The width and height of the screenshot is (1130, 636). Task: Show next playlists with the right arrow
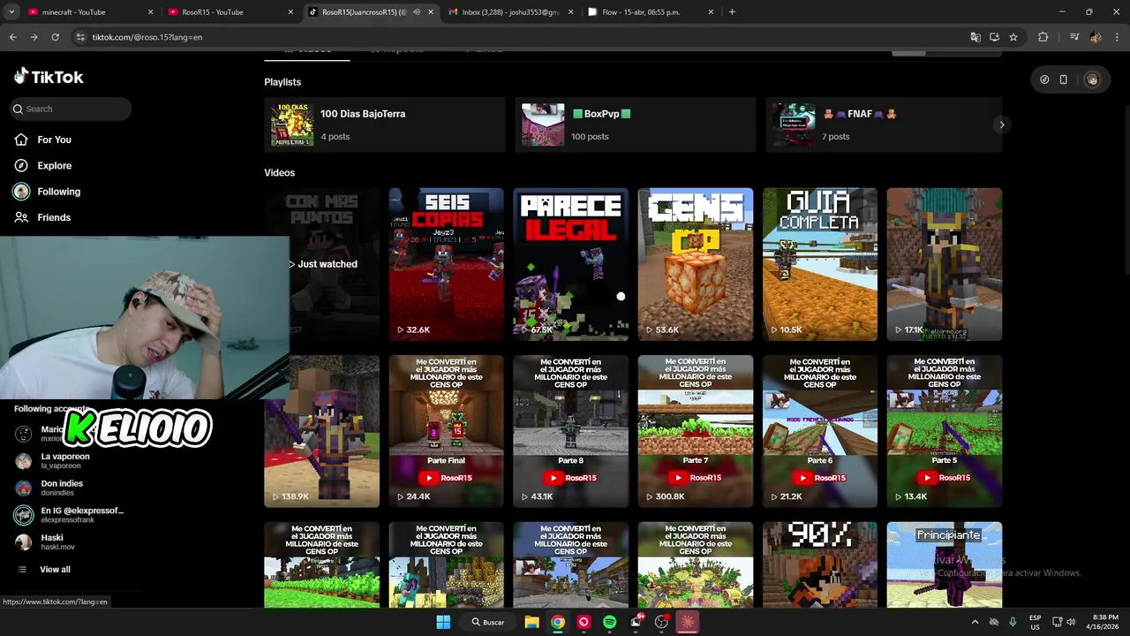[1001, 125]
